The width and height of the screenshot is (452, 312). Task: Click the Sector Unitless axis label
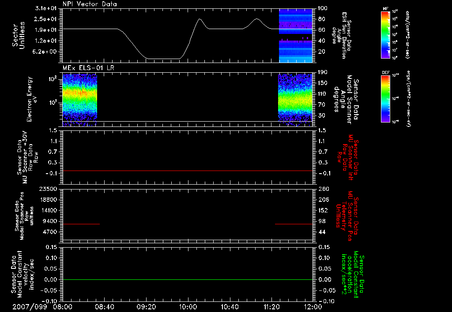click(19, 35)
